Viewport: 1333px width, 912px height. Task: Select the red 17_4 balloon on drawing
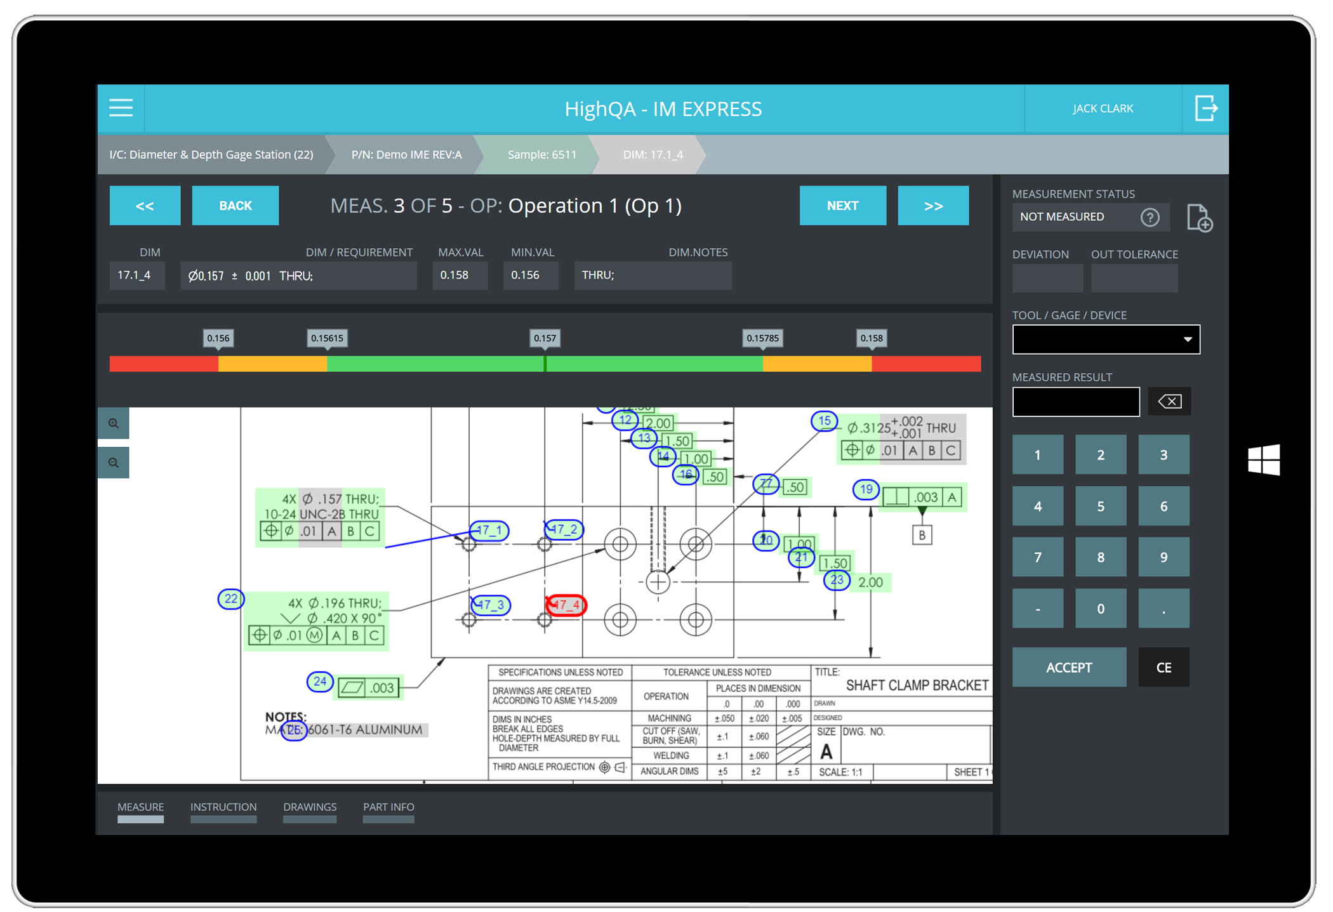[x=566, y=605]
